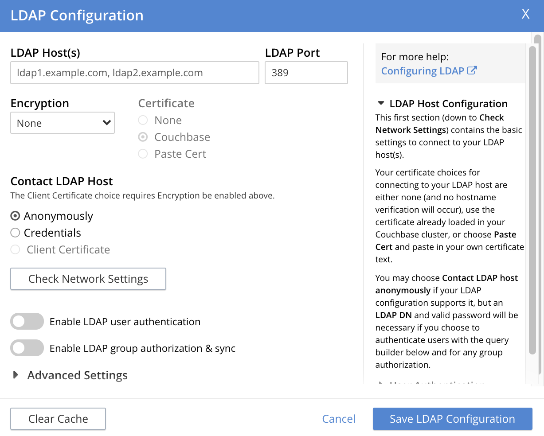This screenshot has width=544, height=436.
Task: Select Client Certificate radio option
Action: pos(16,249)
